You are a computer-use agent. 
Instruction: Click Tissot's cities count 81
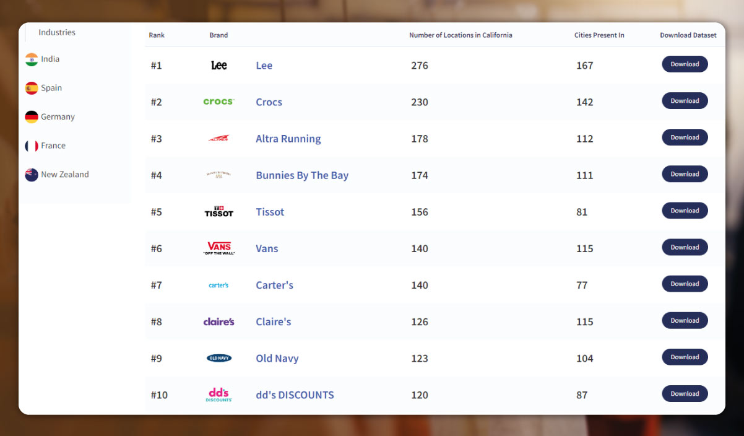tap(582, 212)
